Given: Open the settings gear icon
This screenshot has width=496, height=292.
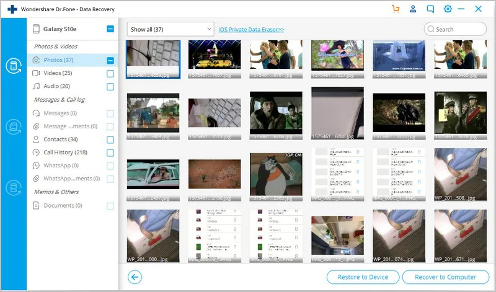Looking at the screenshot, I should tap(448, 9).
